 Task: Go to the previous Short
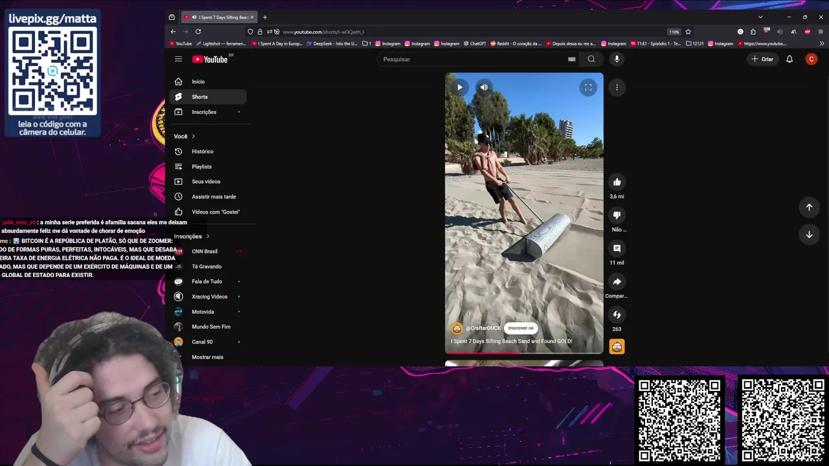[809, 207]
